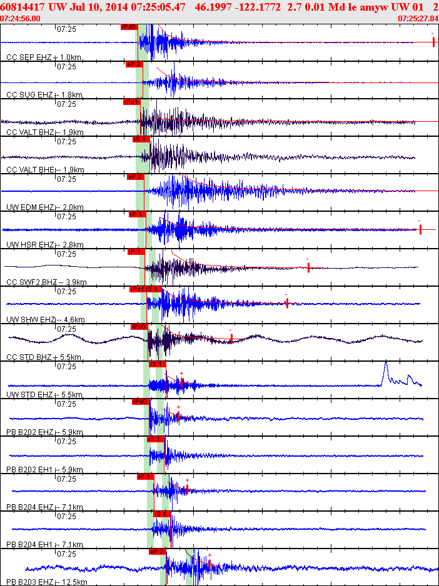
Task: Click the station label CC SEP EHZ 1.0km
Action: [44, 57]
